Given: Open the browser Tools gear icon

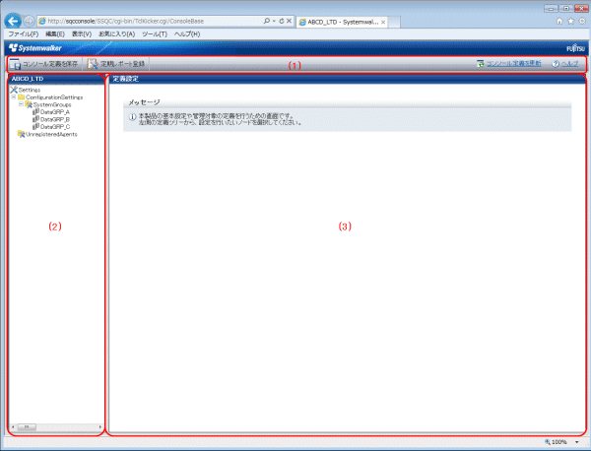Looking at the screenshot, I should tap(582, 21).
